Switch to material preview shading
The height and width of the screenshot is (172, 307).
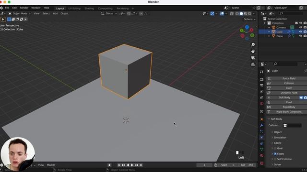pyautogui.click(x=245, y=13)
